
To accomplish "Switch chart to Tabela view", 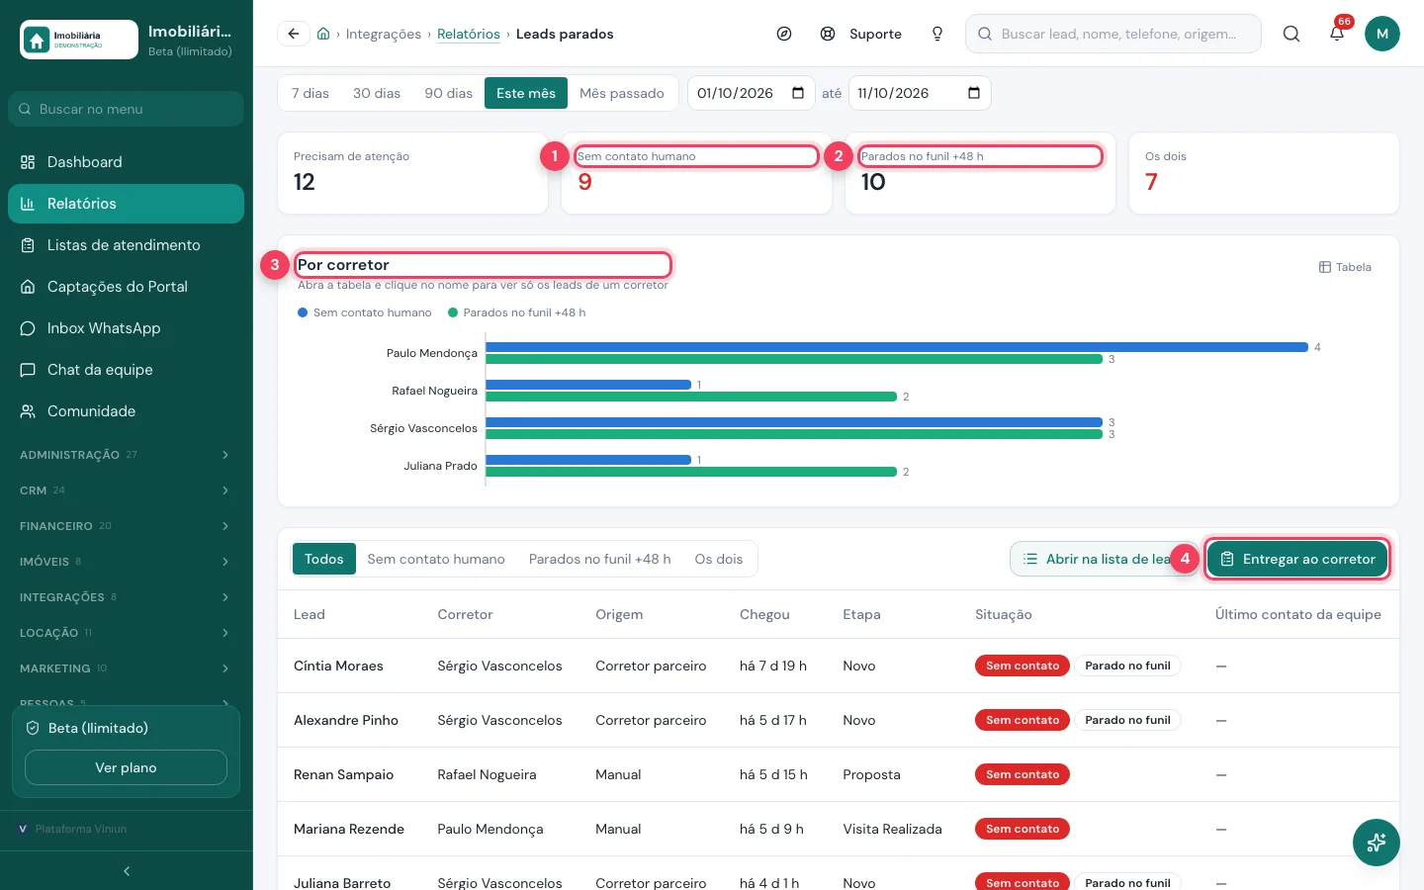I will (1345, 267).
